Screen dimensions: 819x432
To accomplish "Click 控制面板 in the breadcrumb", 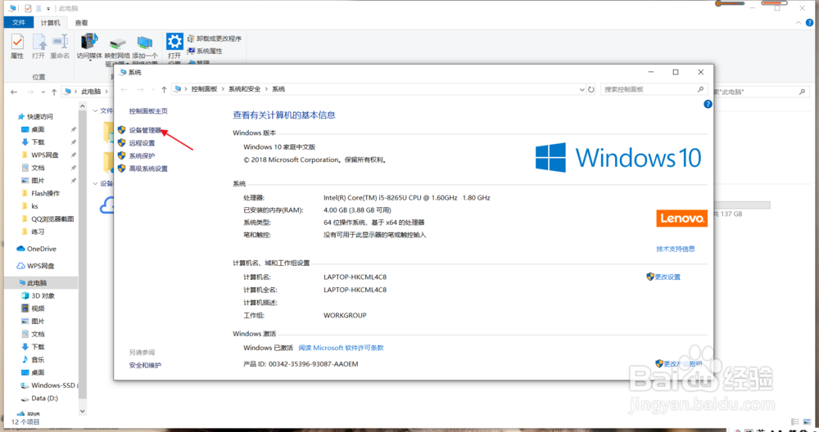I will (204, 89).
